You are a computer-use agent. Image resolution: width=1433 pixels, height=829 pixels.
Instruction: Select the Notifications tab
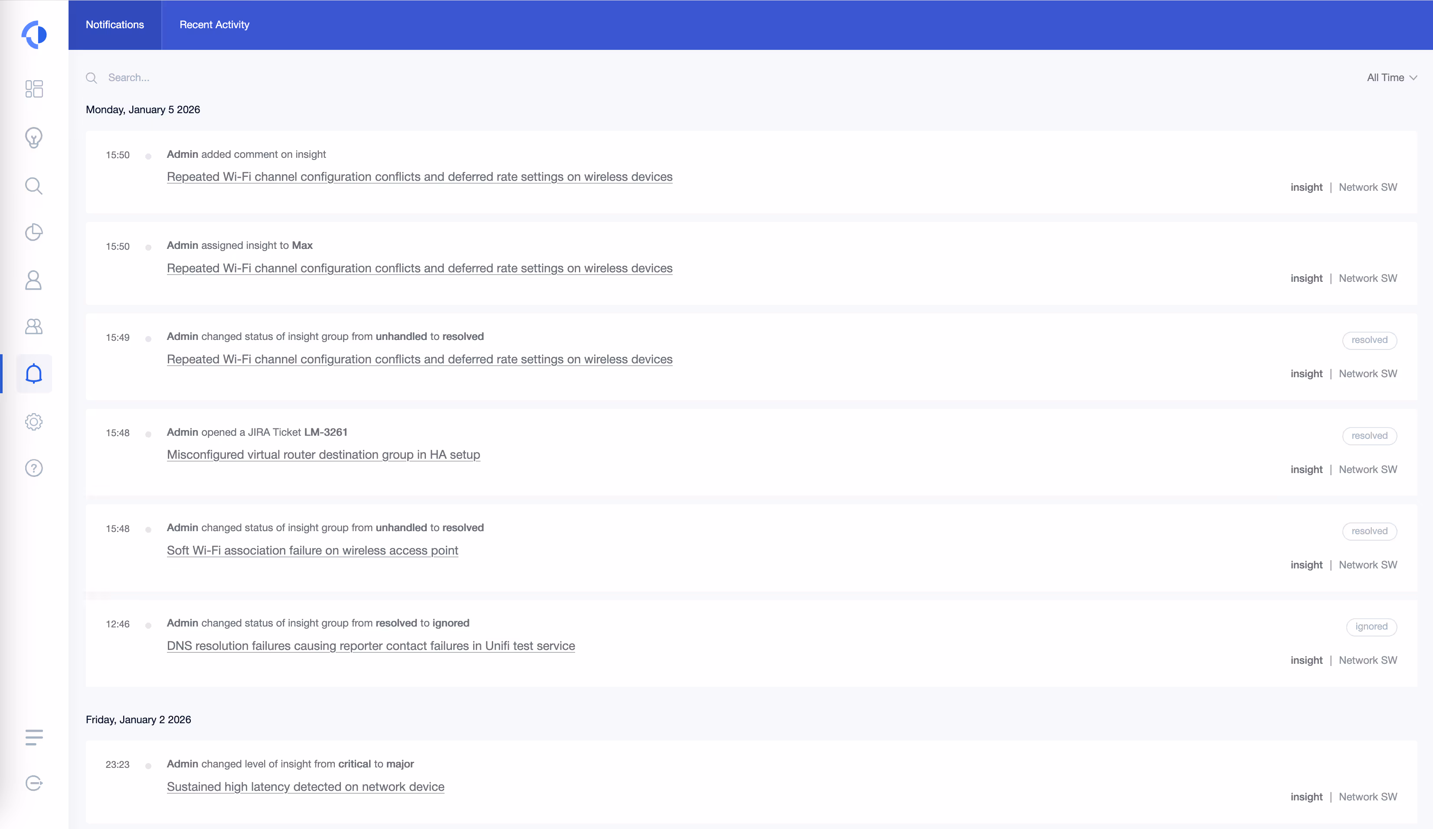tap(115, 25)
